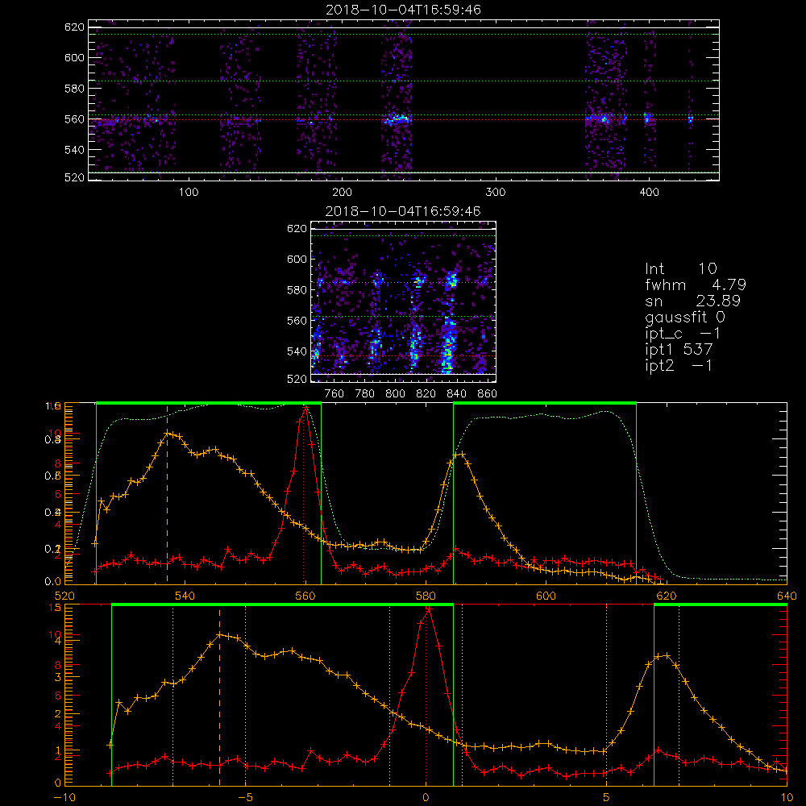Image resolution: width=806 pixels, height=806 pixels.
Task: Select the 'sn 23.89' readout
Action: point(693,301)
